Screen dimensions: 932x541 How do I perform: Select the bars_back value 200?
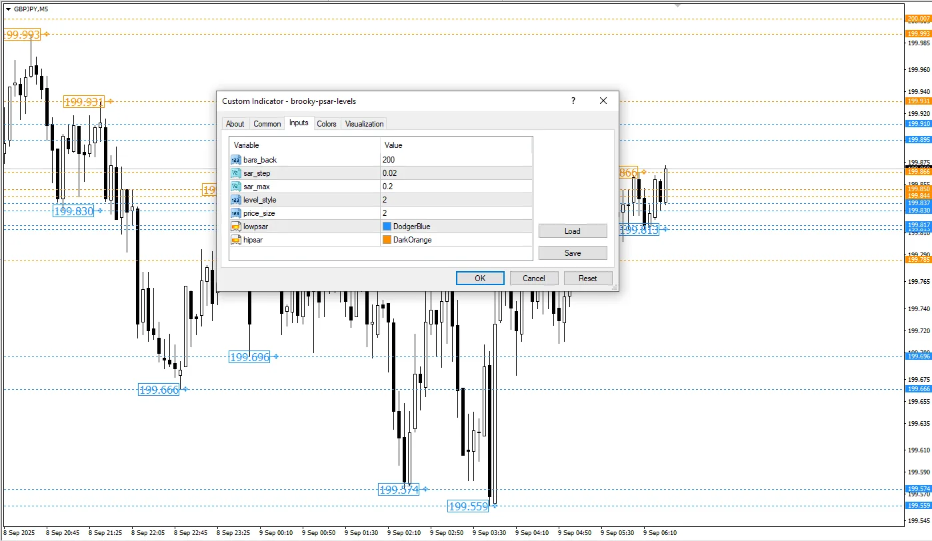click(x=456, y=160)
